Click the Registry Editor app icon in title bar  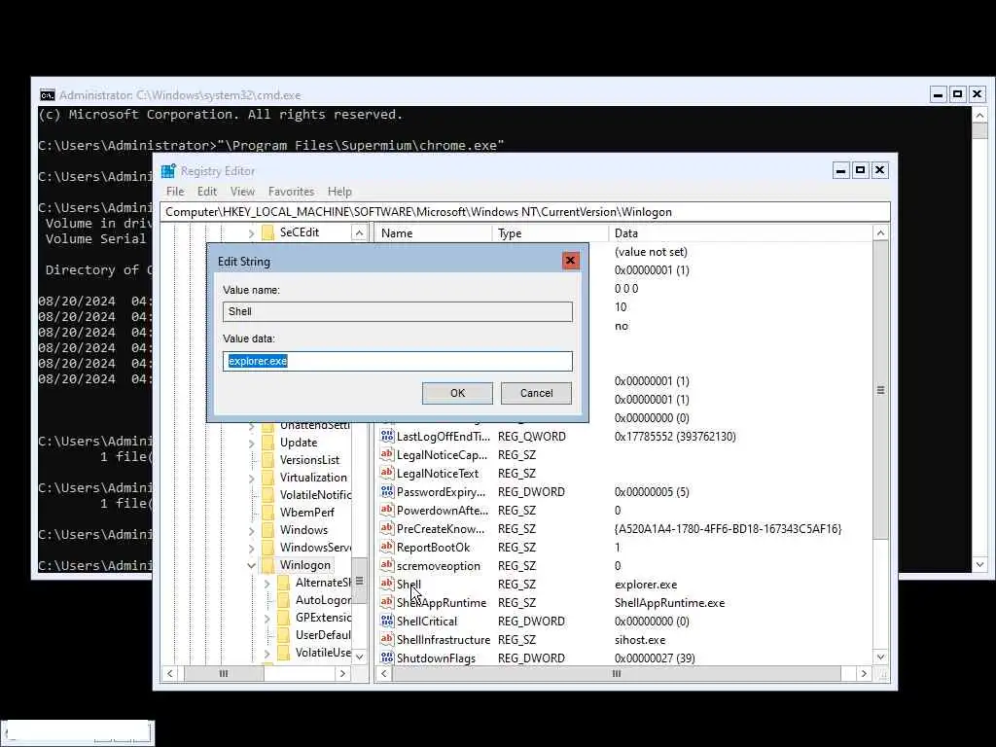coord(168,171)
